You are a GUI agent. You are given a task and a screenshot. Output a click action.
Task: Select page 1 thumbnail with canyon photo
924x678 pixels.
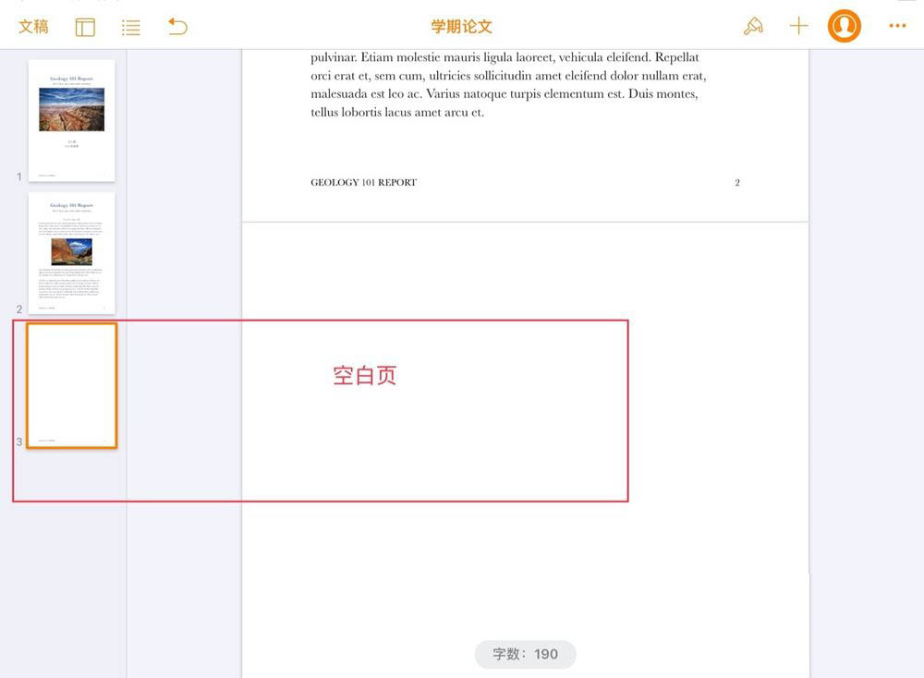pyautogui.click(x=72, y=120)
